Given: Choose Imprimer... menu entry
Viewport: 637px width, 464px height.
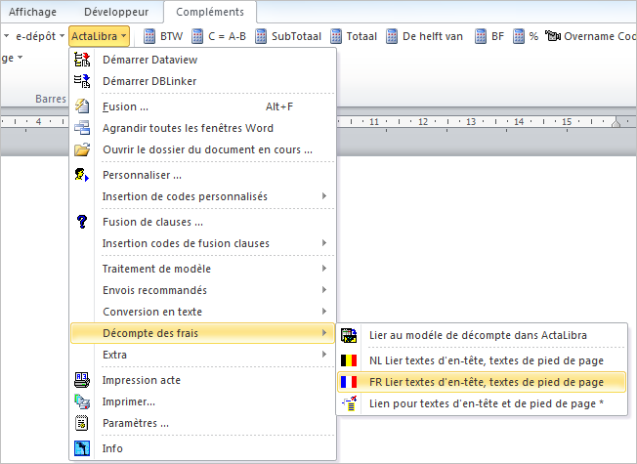Looking at the screenshot, I should point(202,401).
